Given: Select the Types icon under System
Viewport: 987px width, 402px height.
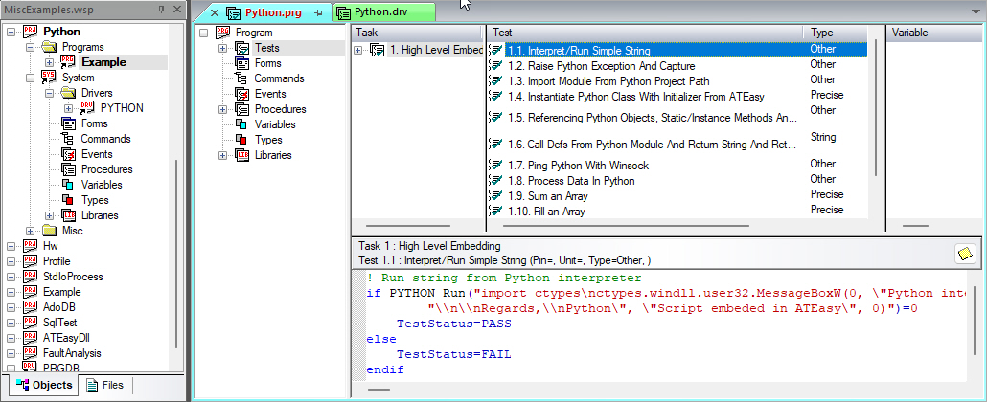Looking at the screenshot, I should (69, 200).
